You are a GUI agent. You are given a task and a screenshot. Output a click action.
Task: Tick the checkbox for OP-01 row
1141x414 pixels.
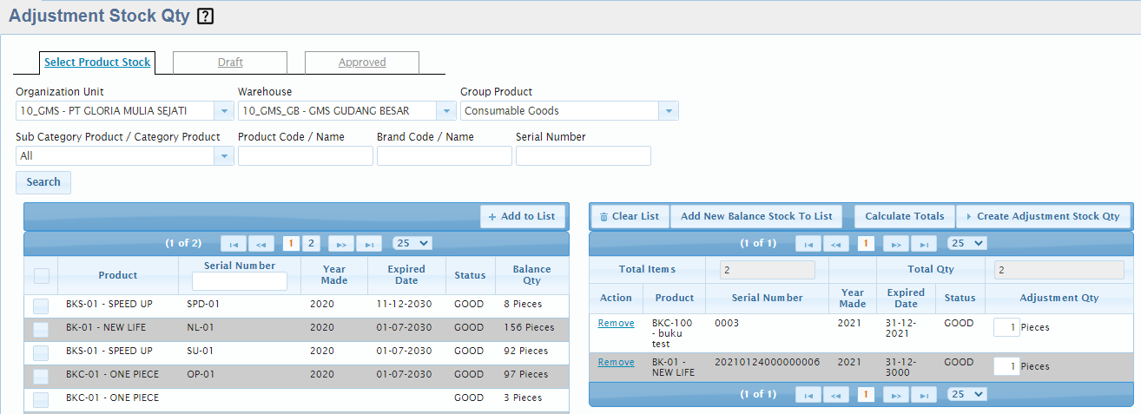pyautogui.click(x=41, y=376)
